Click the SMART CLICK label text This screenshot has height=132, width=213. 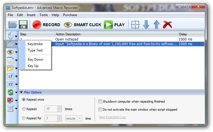pos(87,25)
